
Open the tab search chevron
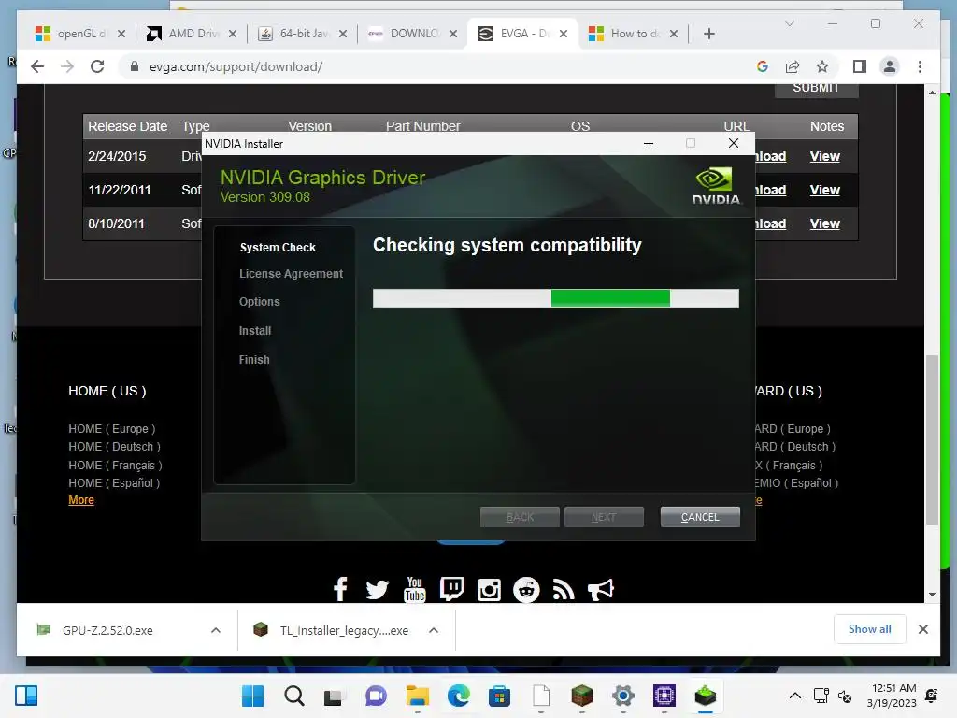tap(789, 23)
